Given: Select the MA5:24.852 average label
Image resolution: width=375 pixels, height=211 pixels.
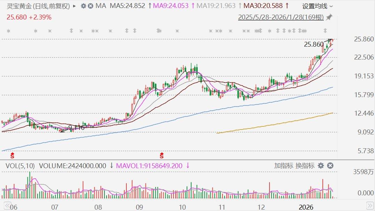Looking at the screenshot, I should [127, 6].
